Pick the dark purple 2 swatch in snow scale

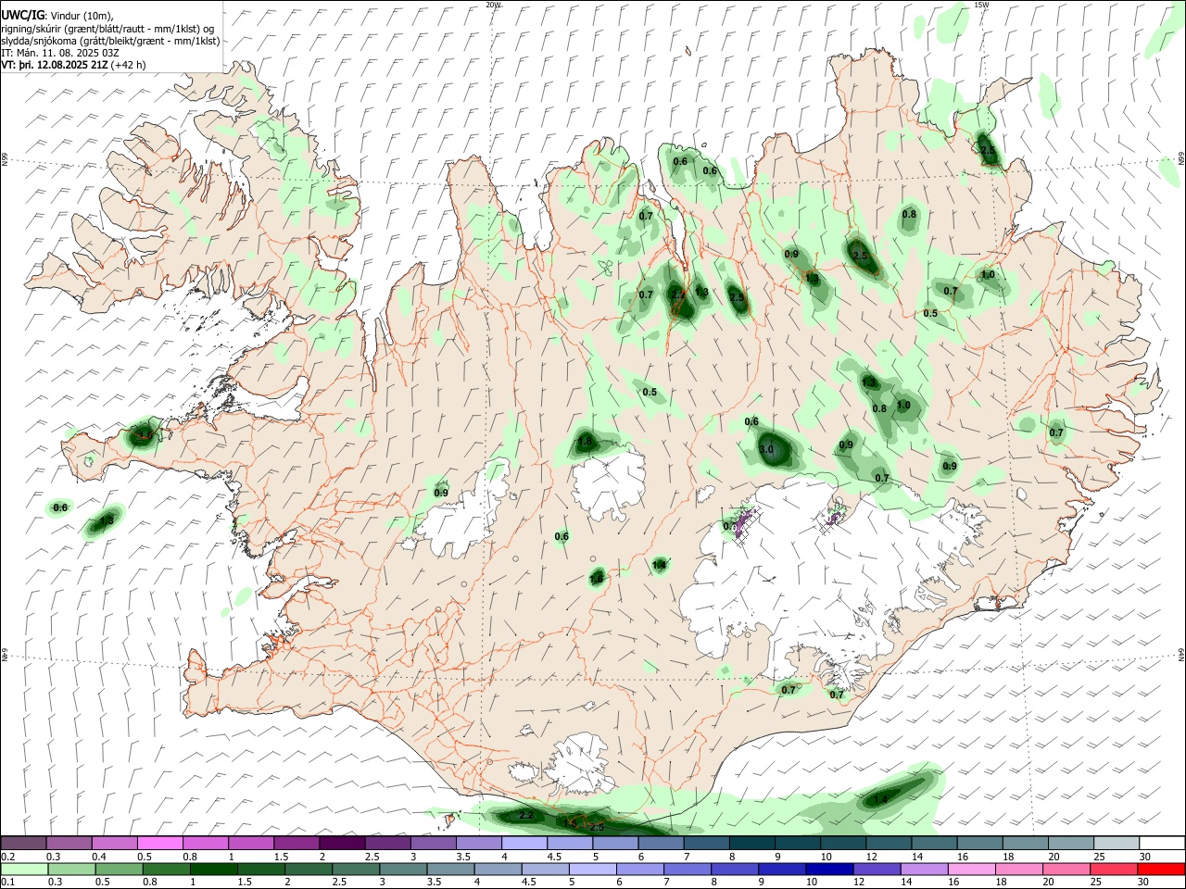[x=342, y=843]
